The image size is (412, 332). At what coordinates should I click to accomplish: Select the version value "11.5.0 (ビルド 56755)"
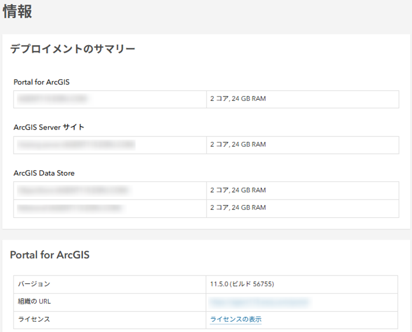[244, 284]
